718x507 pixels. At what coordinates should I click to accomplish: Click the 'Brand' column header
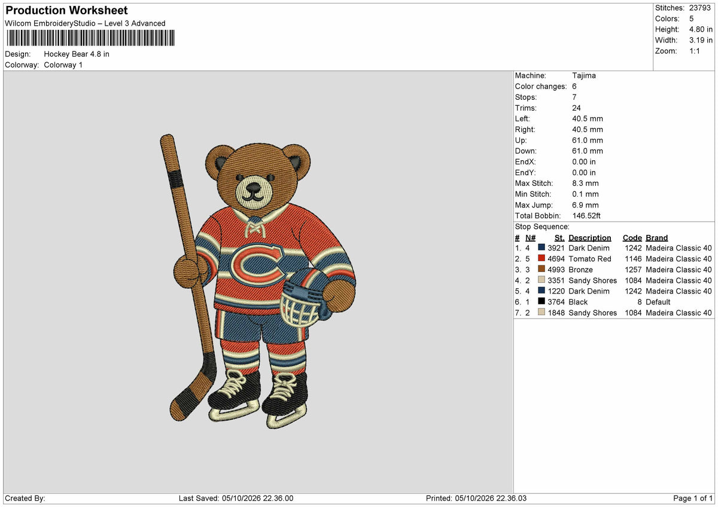pyautogui.click(x=657, y=237)
